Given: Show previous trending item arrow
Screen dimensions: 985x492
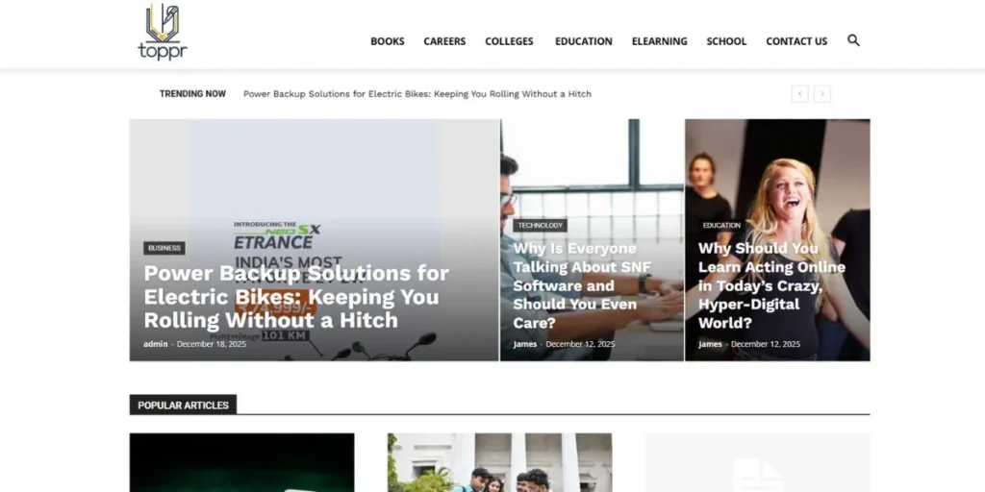Looking at the screenshot, I should [799, 94].
